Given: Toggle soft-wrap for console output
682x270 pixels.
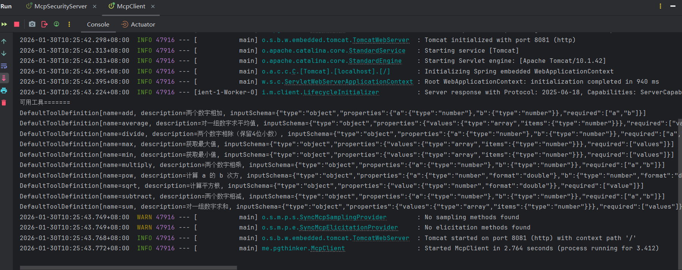Looking at the screenshot, I should pyautogui.click(x=4, y=66).
